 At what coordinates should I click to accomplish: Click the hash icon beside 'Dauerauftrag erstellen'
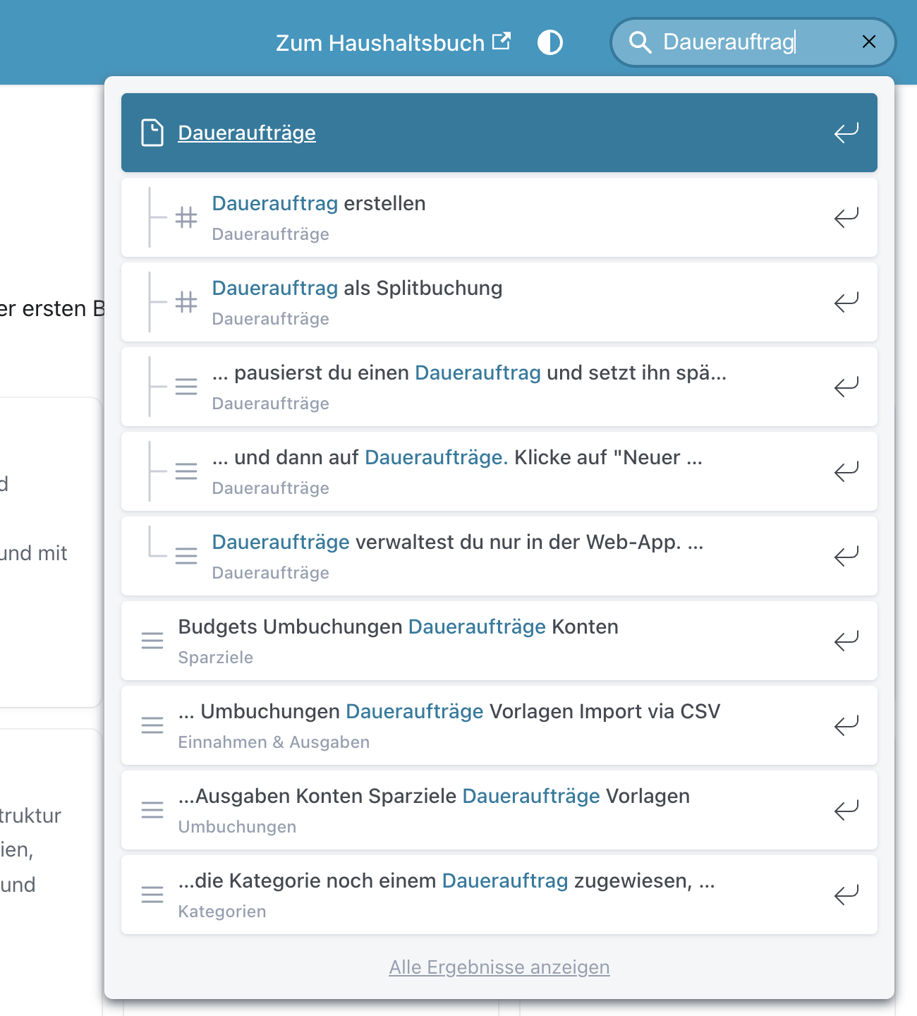pos(186,217)
